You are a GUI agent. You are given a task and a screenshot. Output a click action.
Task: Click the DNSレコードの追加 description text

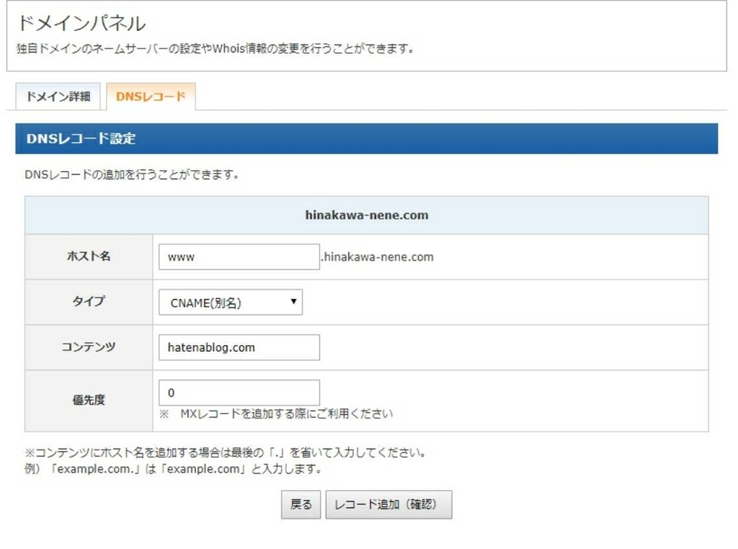coord(133,174)
